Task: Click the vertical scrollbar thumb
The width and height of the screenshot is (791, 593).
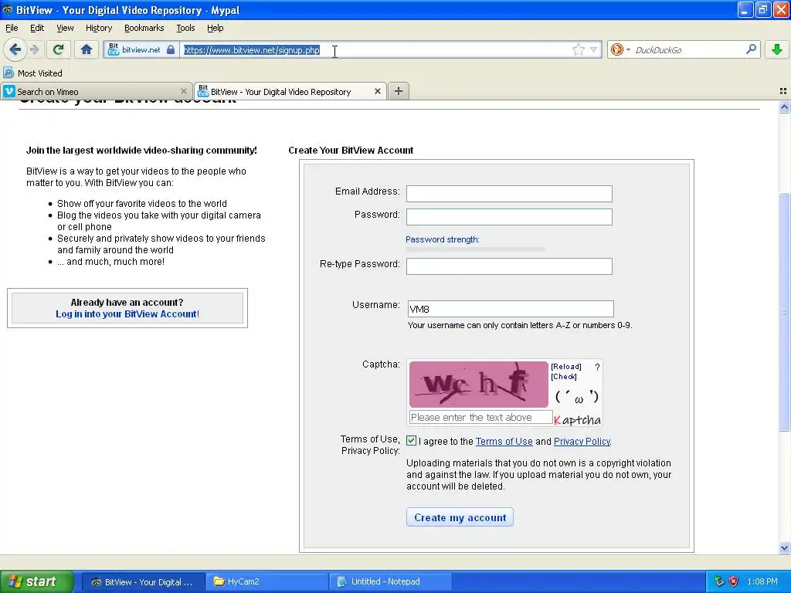Action: (x=784, y=312)
